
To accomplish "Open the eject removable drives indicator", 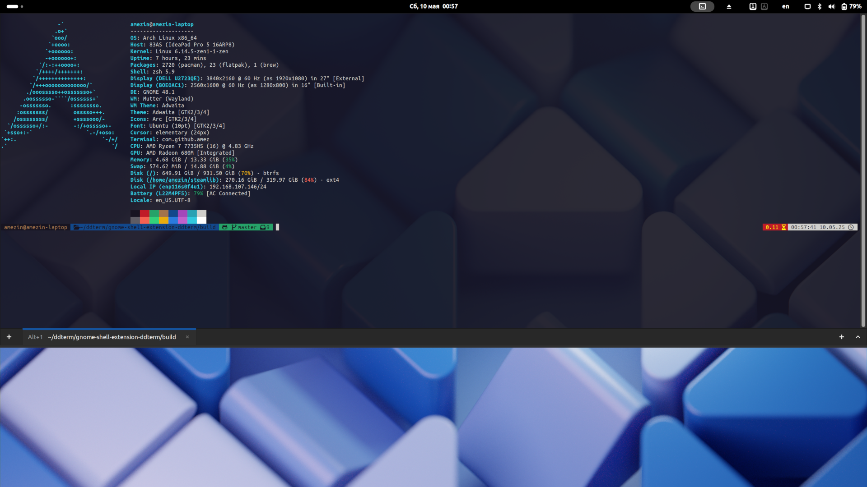I will 729,6.
